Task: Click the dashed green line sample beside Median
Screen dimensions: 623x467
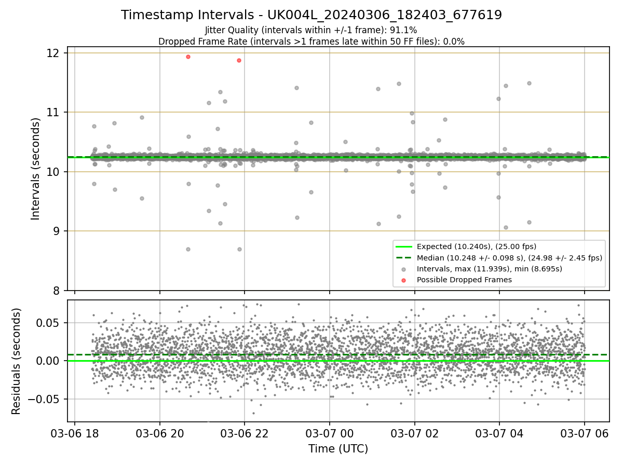Action: click(404, 258)
